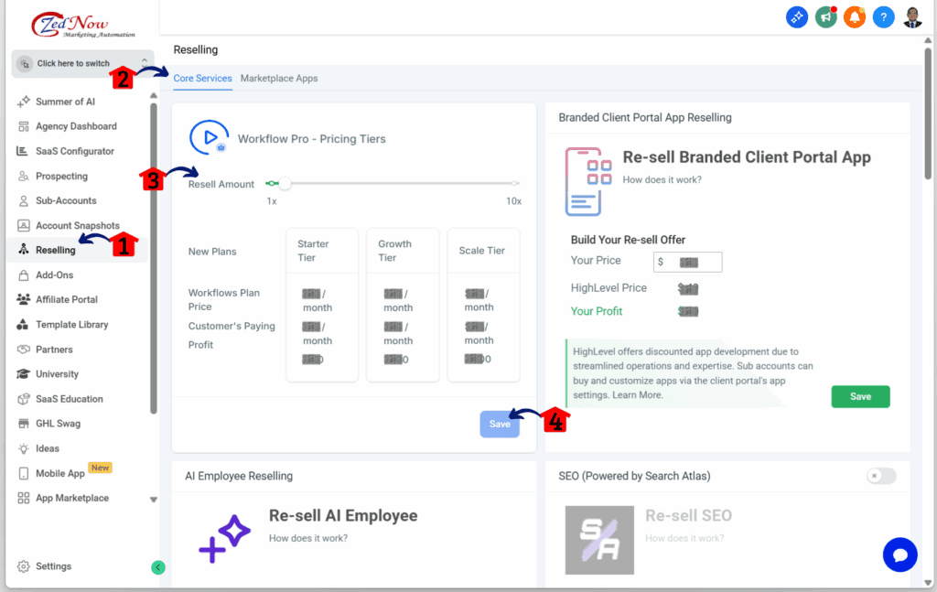Open Account Snapshots menu item
Image resolution: width=937 pixels, height=592 pixels.
77,226
